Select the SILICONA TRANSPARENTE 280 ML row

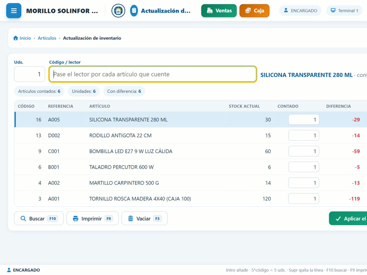click(191, 120)
